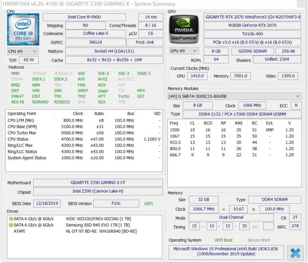Click the green status icon beside the WDC drive

(x=11, y=218)
